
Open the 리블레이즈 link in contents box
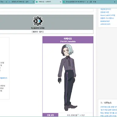[x=4, y=78]
